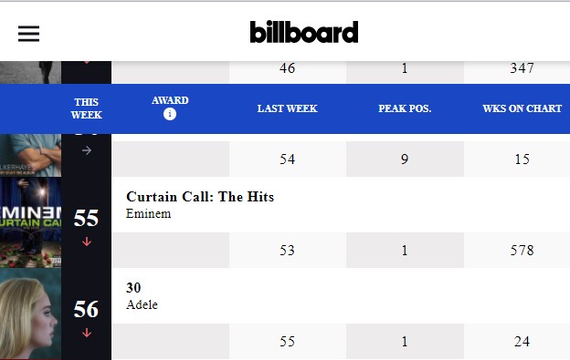
Task: Open the hamburger navigation menu
Action: coord(28,34)
